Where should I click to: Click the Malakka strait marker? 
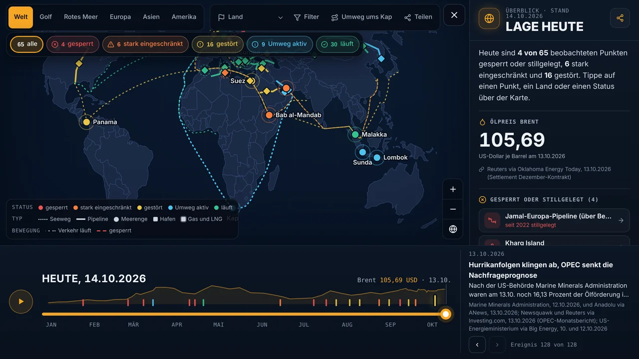pyautogui.click(x=355, y=135)
